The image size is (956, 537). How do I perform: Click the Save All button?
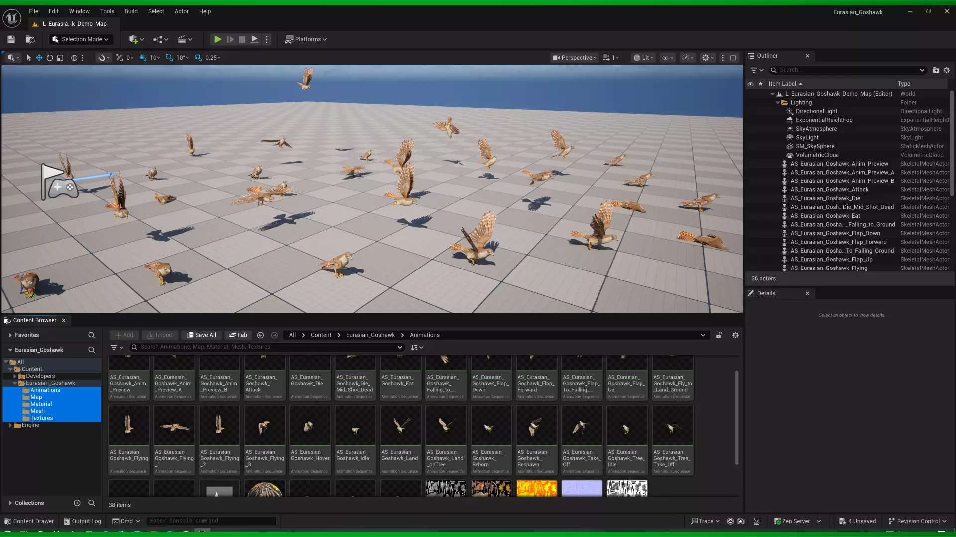[201, 335]
